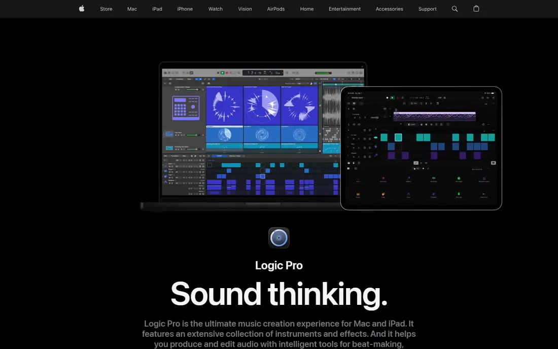This screenshot has width=558, height=349.
Task: Go to the Watch section
Action: click(x=215, y=9)
